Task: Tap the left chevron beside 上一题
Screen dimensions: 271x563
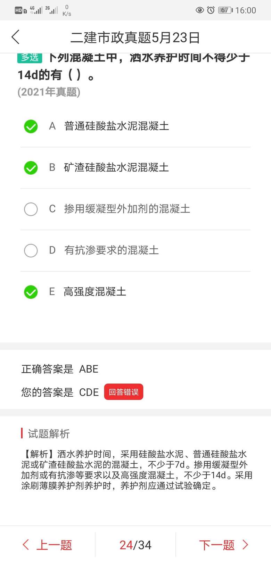Action: coord(26,544)
